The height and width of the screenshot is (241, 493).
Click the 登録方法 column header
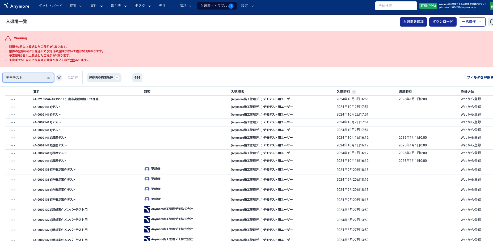(x=467, y=92)
